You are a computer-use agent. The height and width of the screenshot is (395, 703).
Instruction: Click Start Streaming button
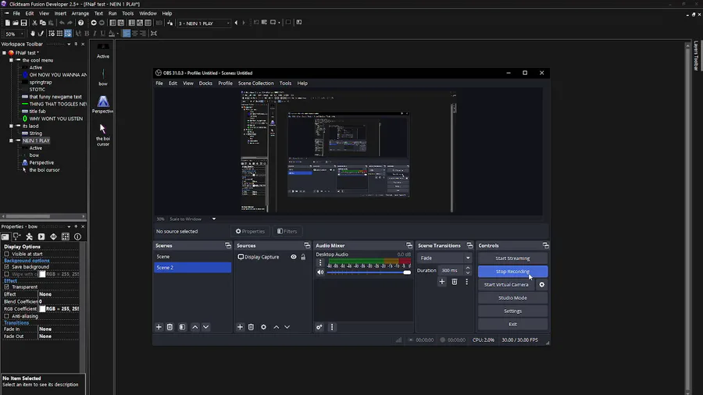click(x=512, y=258)
